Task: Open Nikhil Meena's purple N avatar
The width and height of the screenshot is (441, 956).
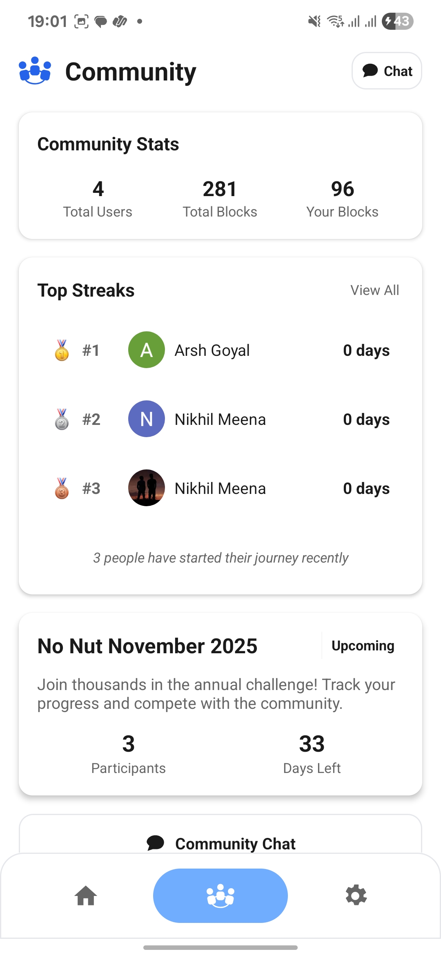Action: pyautogui.click(x=147, y=419)
